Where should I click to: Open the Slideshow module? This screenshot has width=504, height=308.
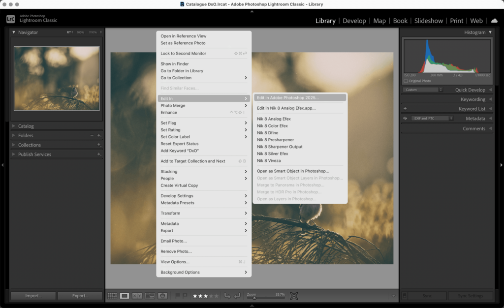[x=429, y=21]
